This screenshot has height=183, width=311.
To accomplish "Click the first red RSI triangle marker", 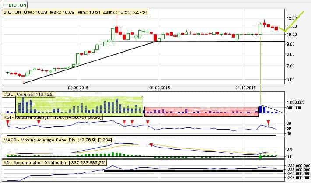I will pos(7,122).
